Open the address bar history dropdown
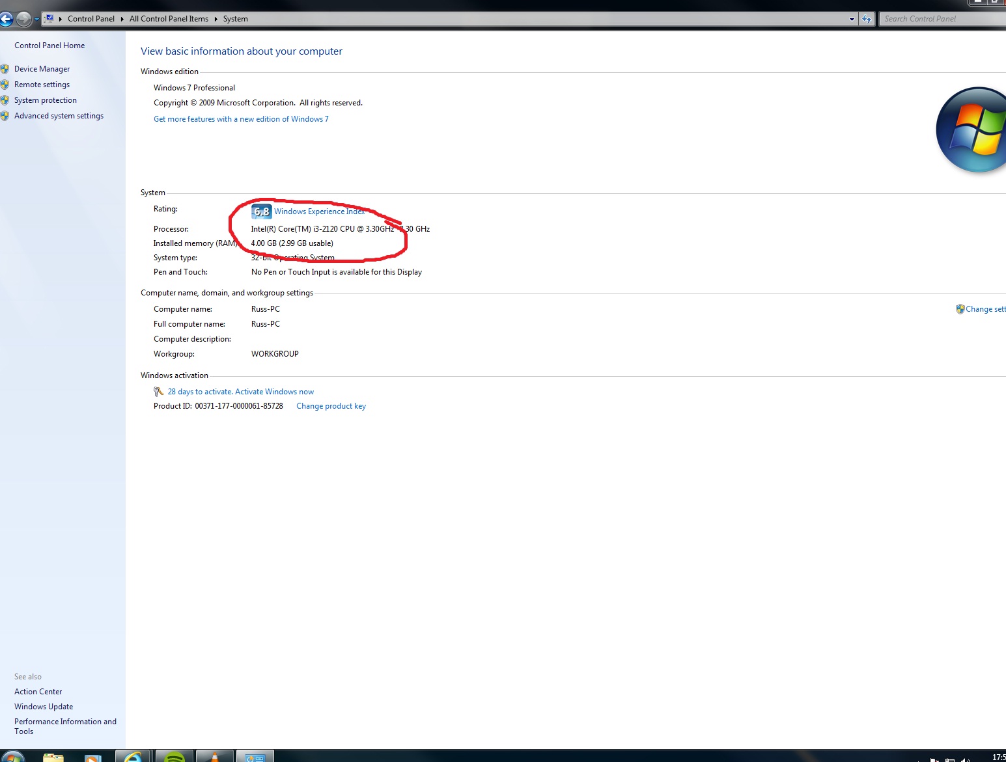 click(852, 19)
